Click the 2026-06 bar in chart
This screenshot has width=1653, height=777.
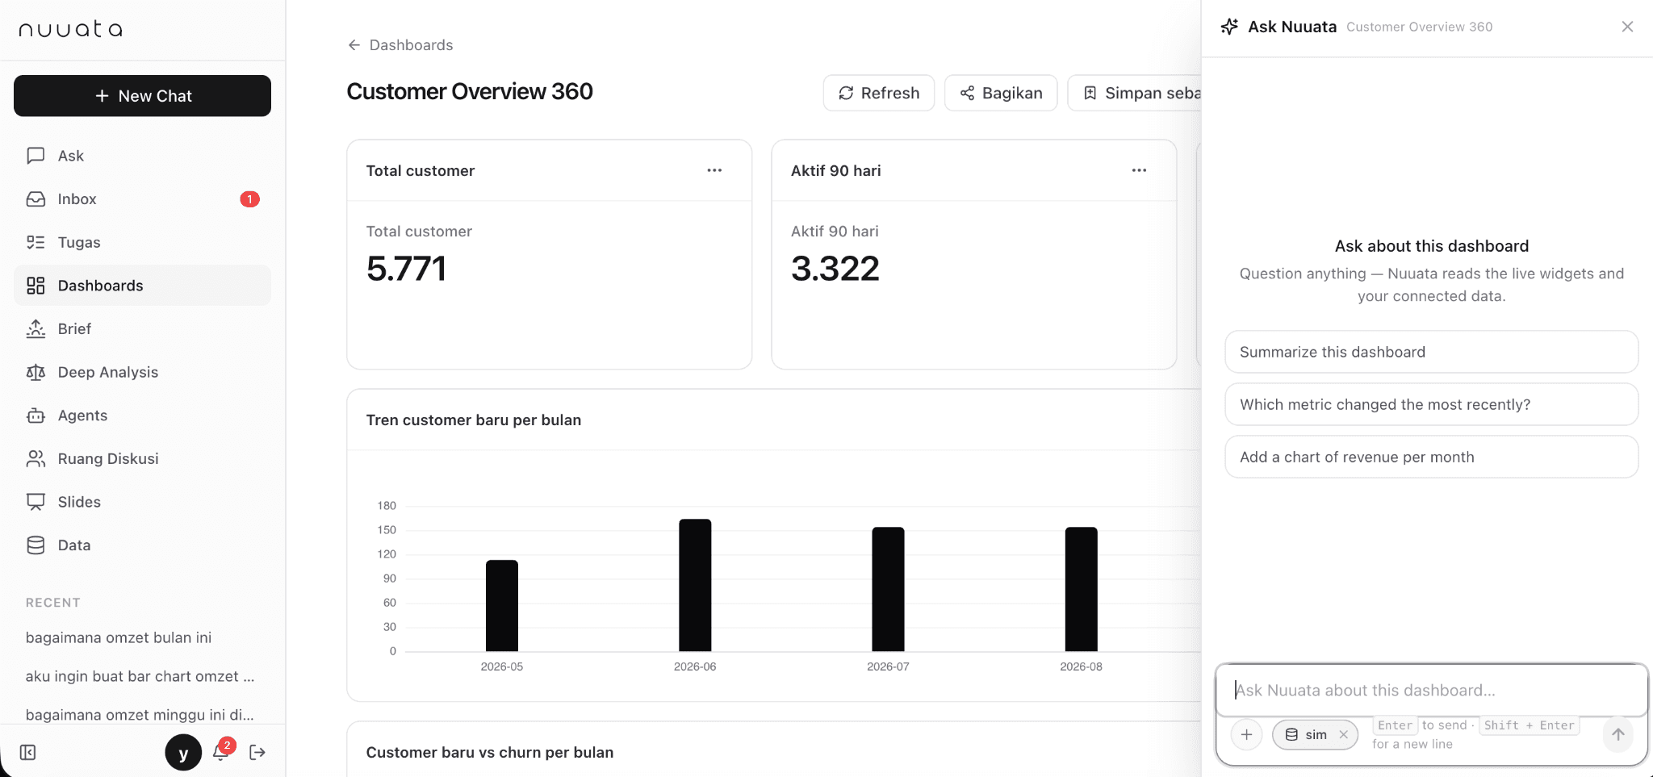click(x=695, y=585)
